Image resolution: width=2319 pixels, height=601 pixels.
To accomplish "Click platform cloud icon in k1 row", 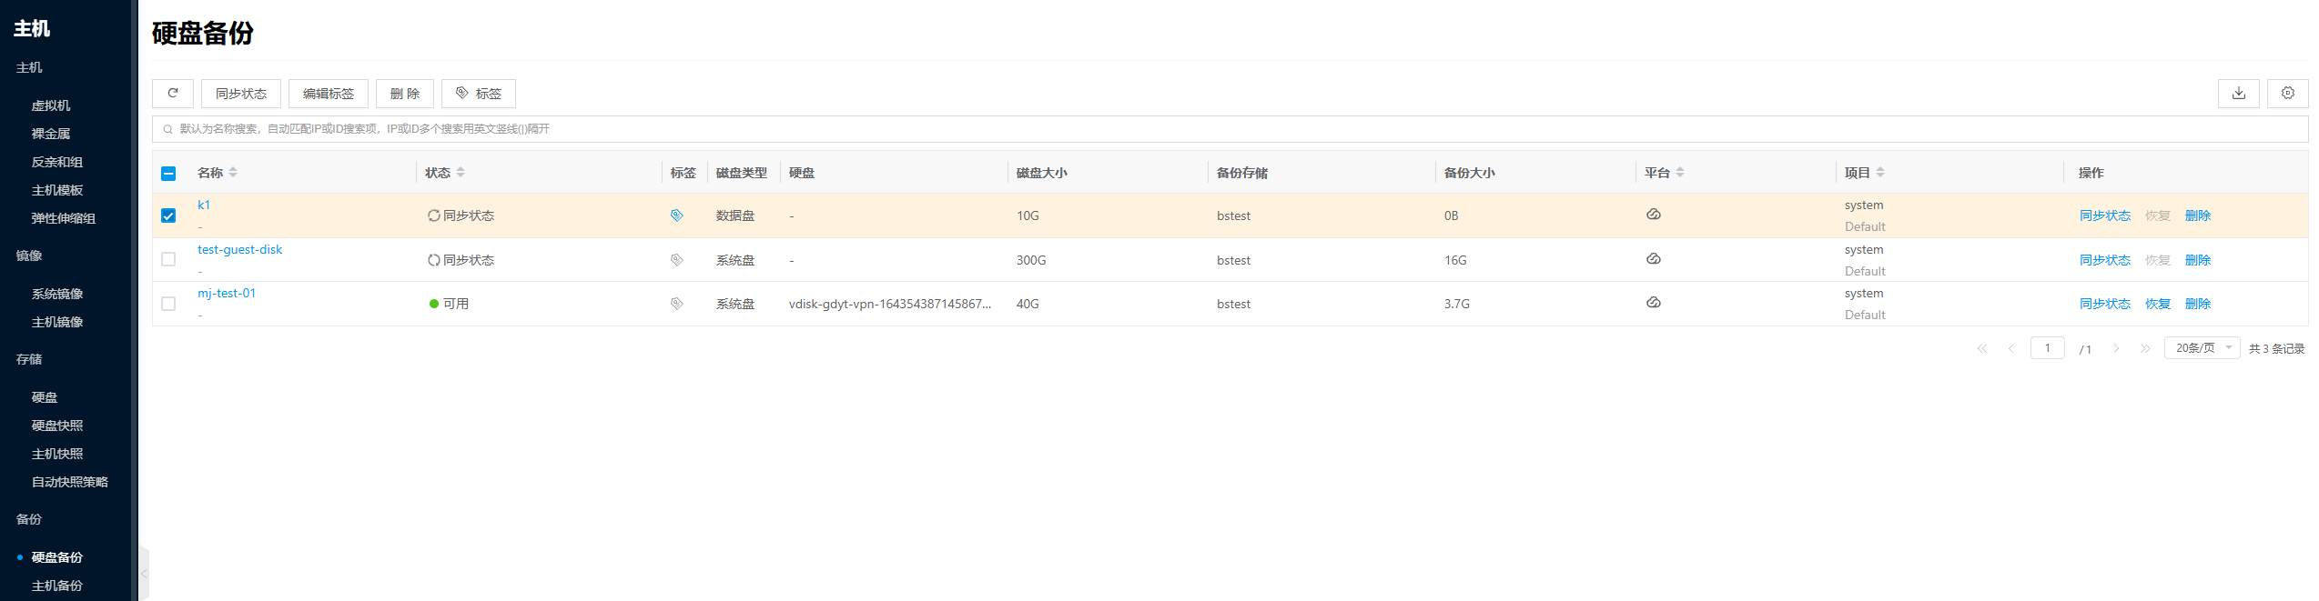I will [x=1654, y=215].
